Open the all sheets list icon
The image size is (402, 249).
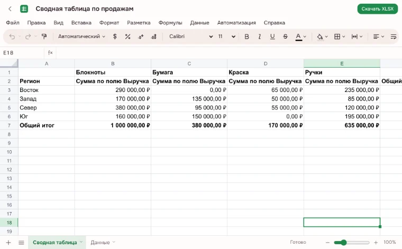tap(21, 242)
